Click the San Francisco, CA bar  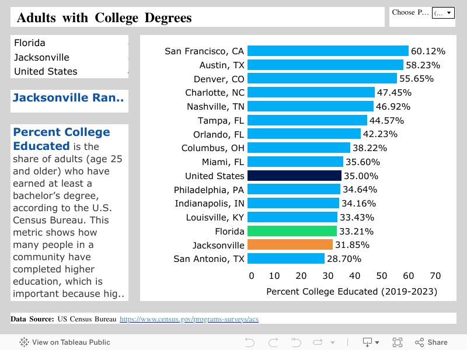[327, 51]
